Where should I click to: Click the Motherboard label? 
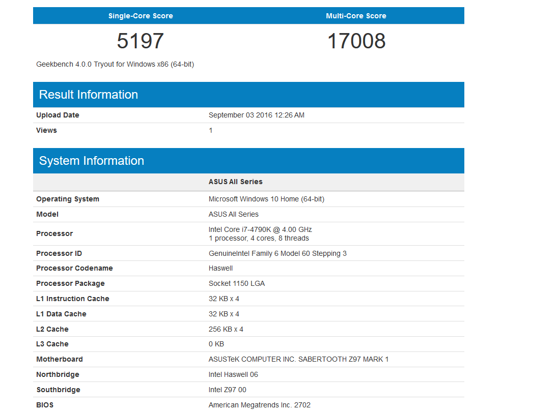(x=60, y=359)
